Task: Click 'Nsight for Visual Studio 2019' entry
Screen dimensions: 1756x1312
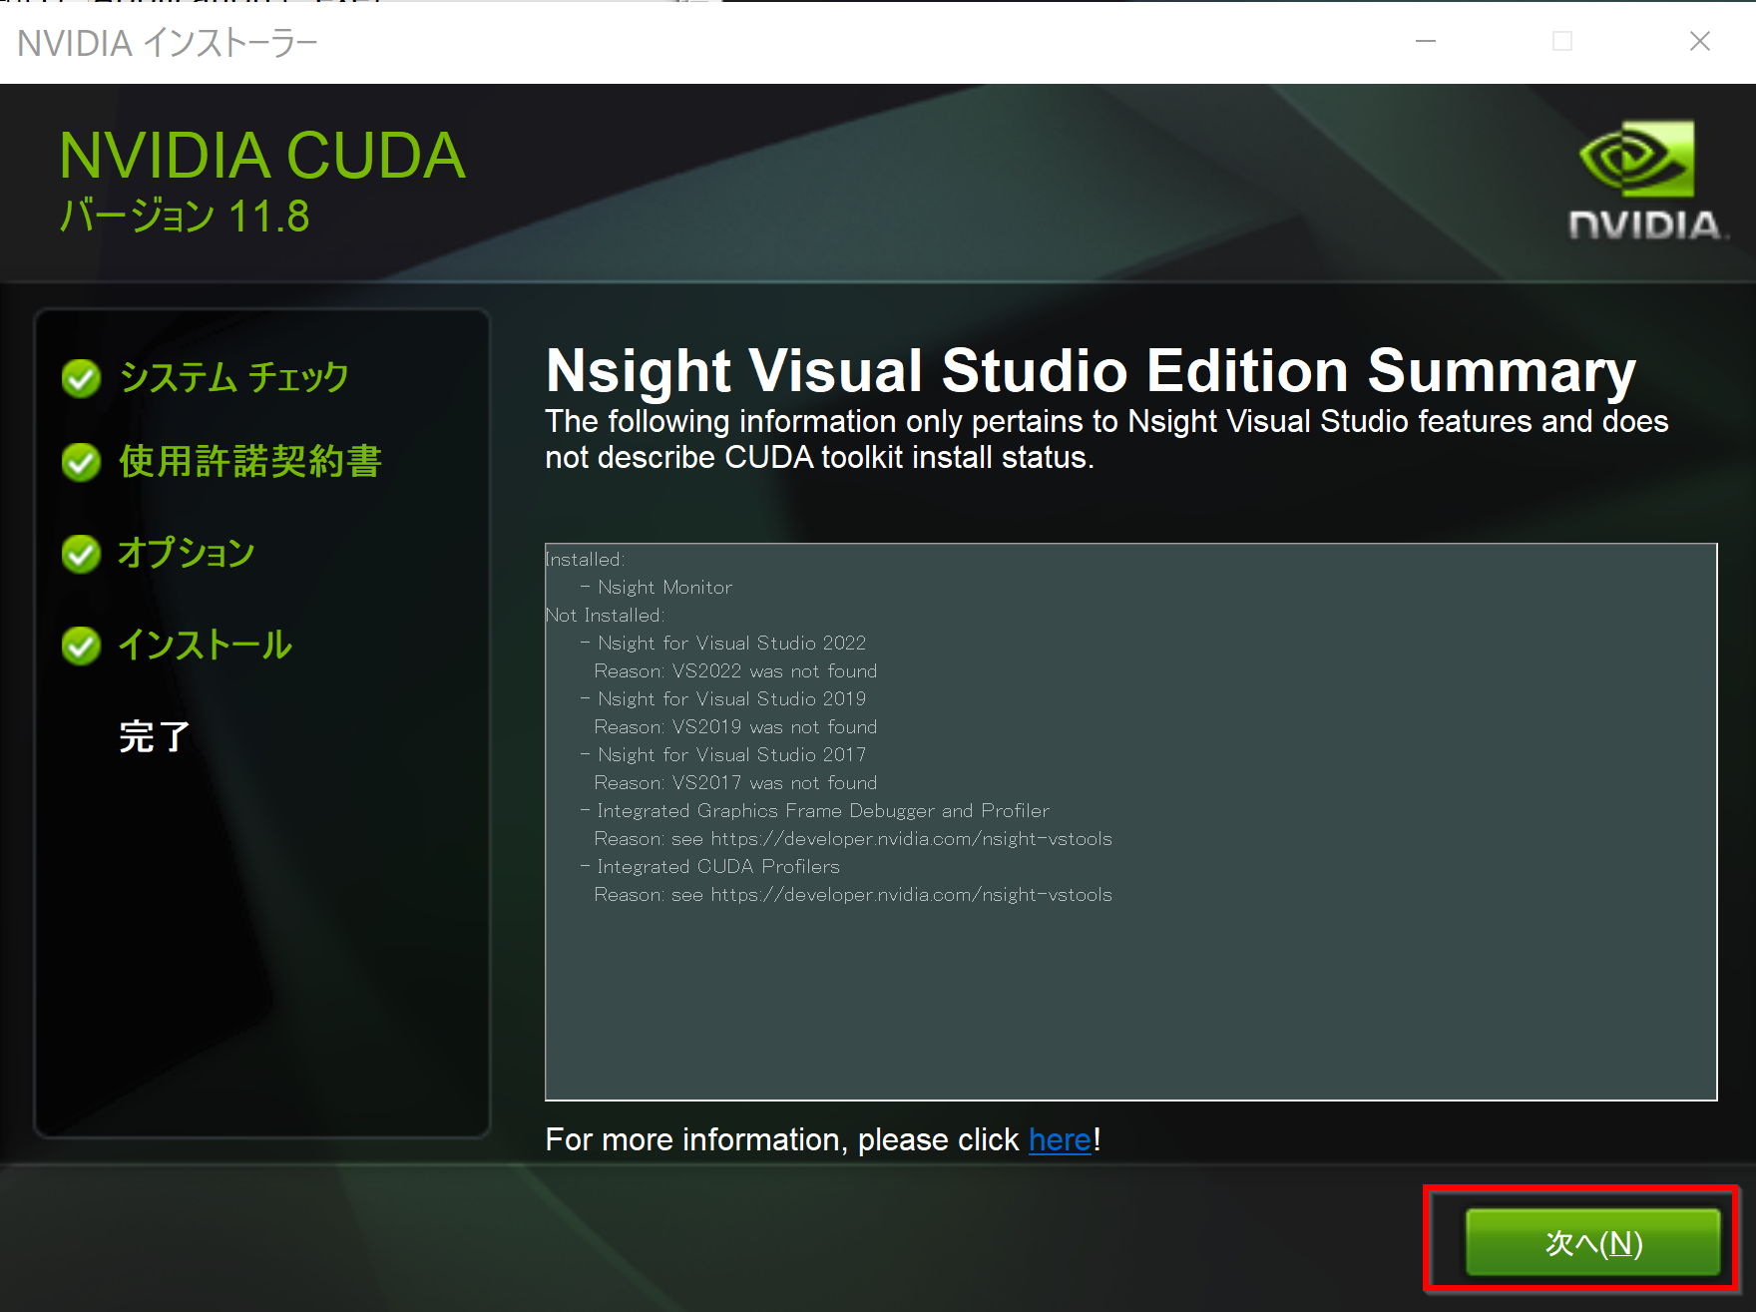Action: click(731, 699)
